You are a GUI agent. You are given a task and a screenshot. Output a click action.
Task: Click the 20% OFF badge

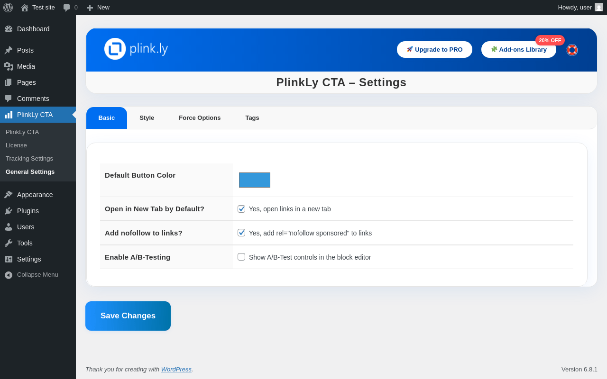tap(550, 40)
